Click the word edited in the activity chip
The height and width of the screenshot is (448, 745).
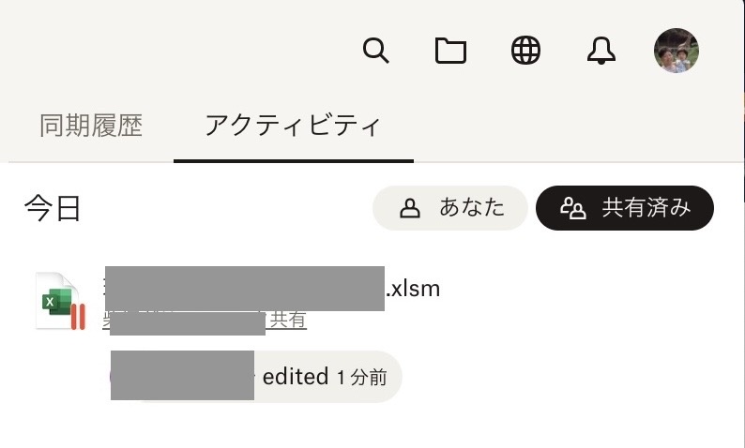point(295,377)
